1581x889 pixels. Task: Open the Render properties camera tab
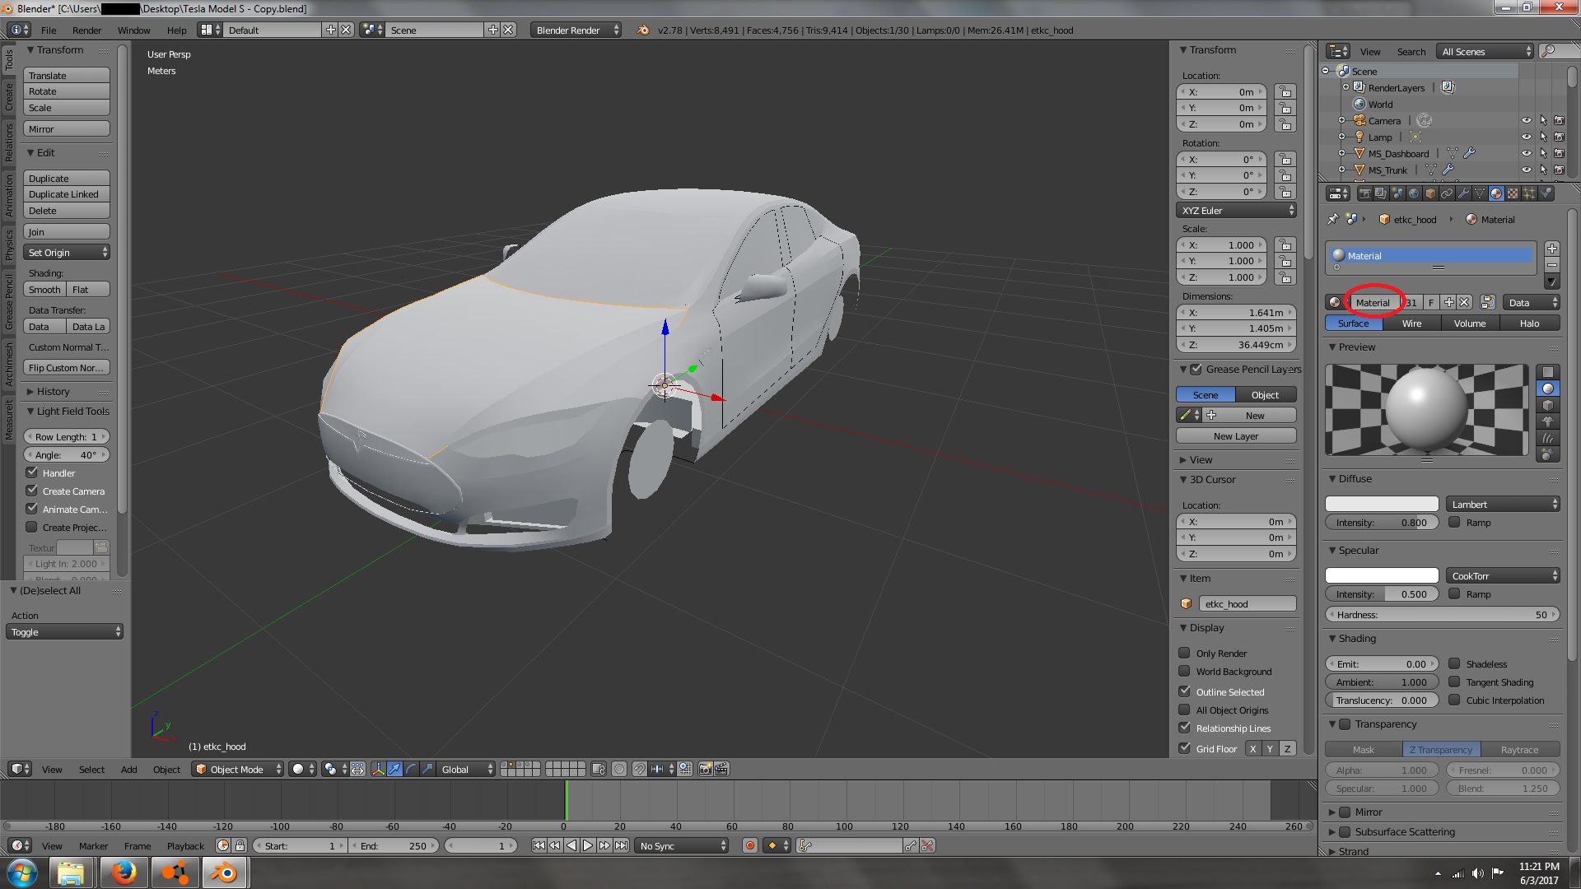[x=1364, y=193]
